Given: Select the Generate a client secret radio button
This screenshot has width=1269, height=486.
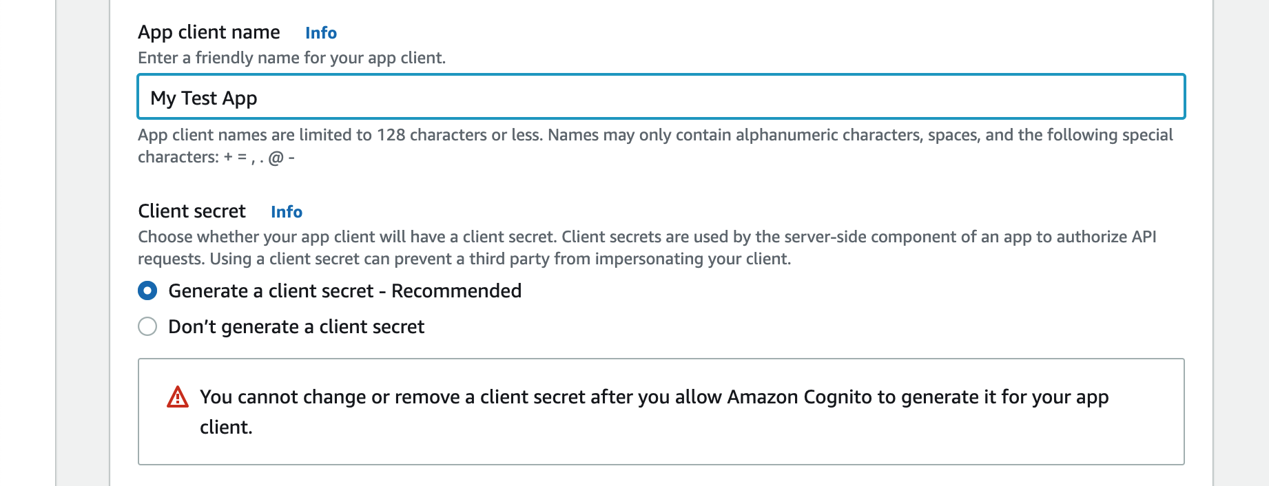Looking at the screenshot, I should point(147,291).
